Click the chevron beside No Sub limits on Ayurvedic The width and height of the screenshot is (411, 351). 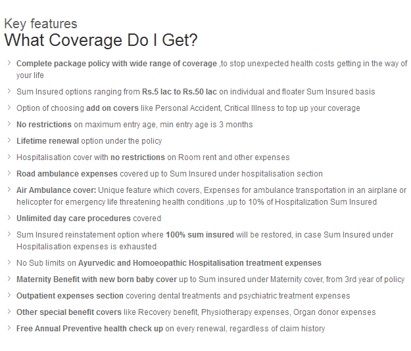tap(9, 262)
